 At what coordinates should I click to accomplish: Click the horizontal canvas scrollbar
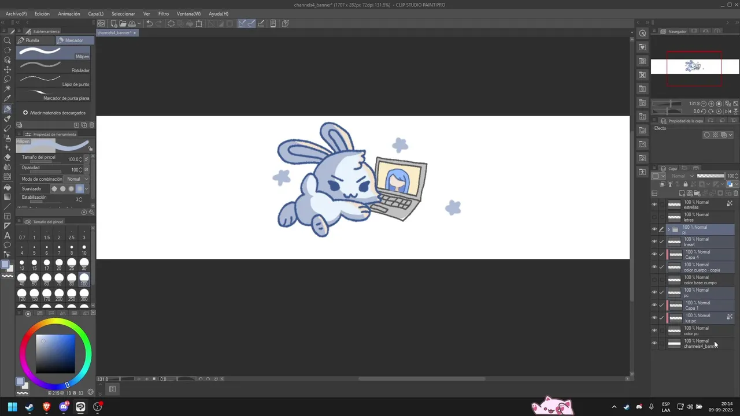pyautogui.click(x=422, y=379)
